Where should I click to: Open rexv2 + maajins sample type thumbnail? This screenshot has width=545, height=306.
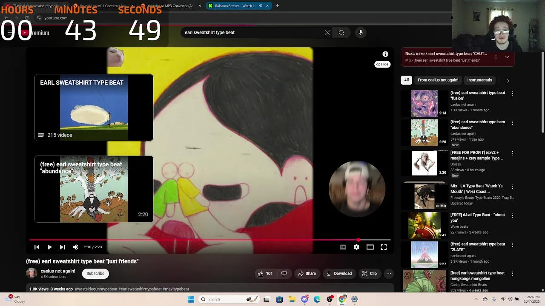pyautogui.click(x=425, y=163)
